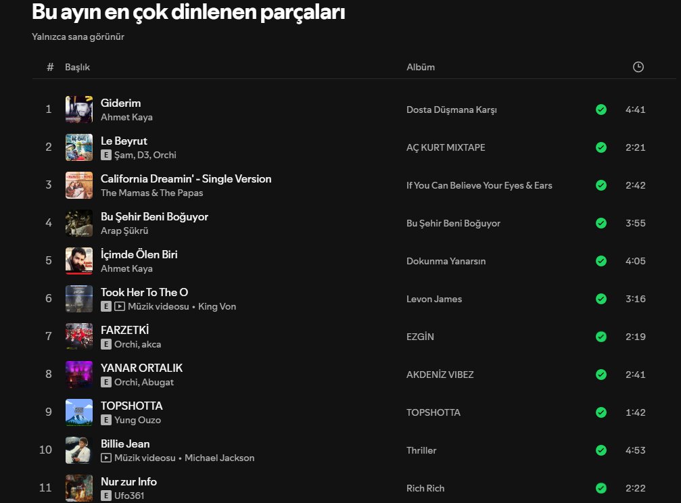
Task: Click the Başlık column header
Action: 77,67
